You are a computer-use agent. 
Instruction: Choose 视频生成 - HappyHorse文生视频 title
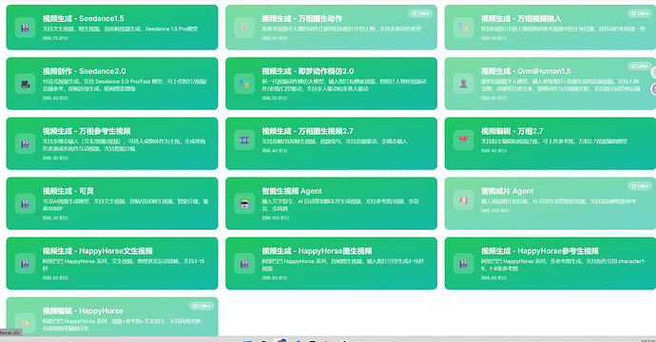click(98, 251)
